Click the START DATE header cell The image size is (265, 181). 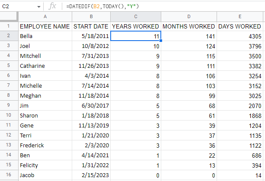[91, 26]
